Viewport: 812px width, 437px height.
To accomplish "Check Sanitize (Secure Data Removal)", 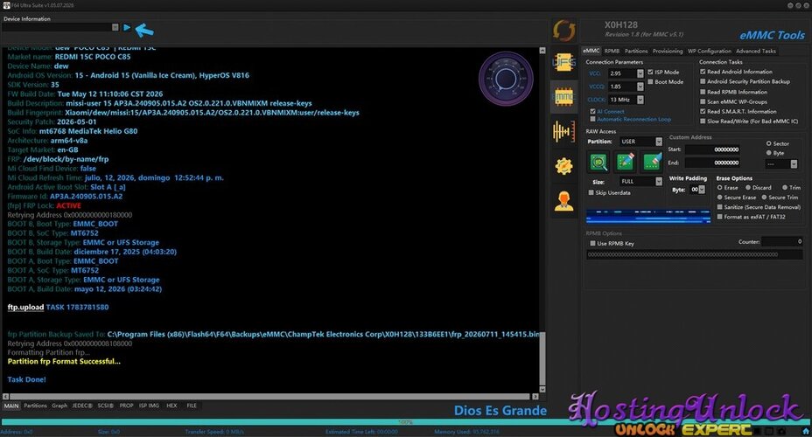I will (x=720, y=207).
